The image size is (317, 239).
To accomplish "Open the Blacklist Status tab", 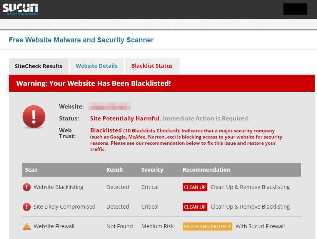I will [152, 66].
